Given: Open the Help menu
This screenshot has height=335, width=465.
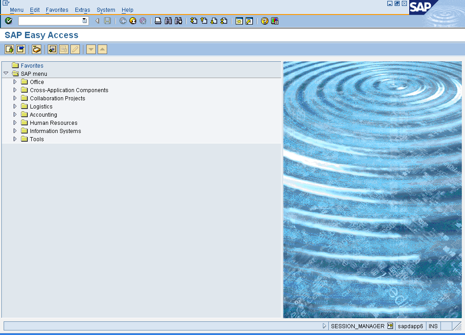Looking at the screenshot, I should 128,10.
